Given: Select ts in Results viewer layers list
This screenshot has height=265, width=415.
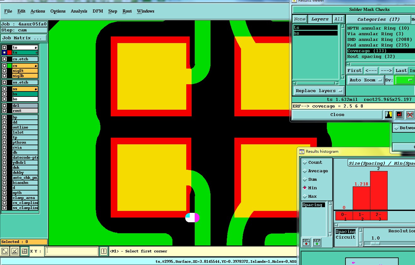Looking at the screenshot, I should pos(315,28).
